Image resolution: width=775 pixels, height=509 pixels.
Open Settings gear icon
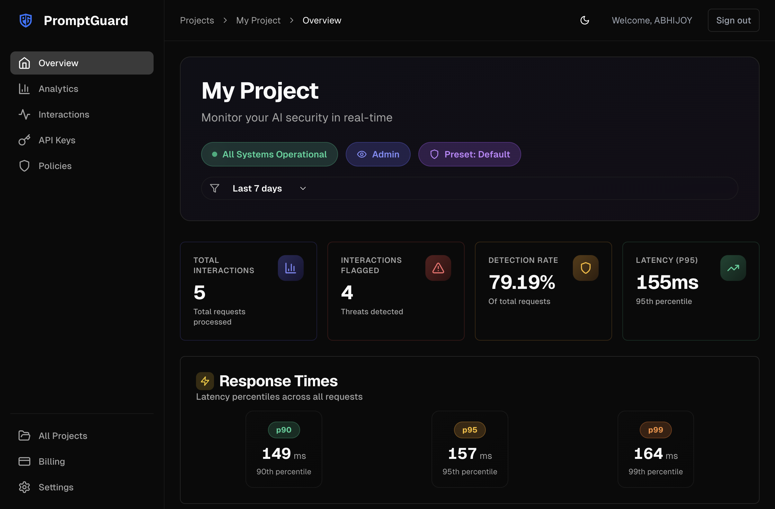[x=24, y=487]
